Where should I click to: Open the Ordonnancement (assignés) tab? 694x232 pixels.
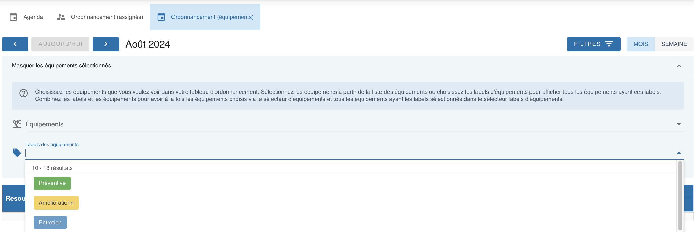[107, 17]
